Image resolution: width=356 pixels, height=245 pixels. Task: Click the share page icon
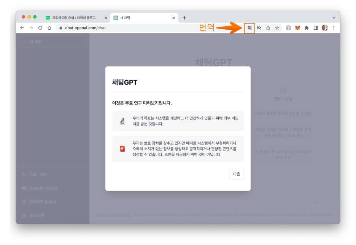click(x=268, y=28)
